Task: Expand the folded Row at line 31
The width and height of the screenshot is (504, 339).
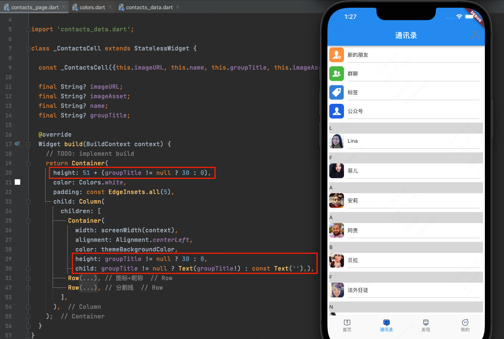Action: point(28,278)
